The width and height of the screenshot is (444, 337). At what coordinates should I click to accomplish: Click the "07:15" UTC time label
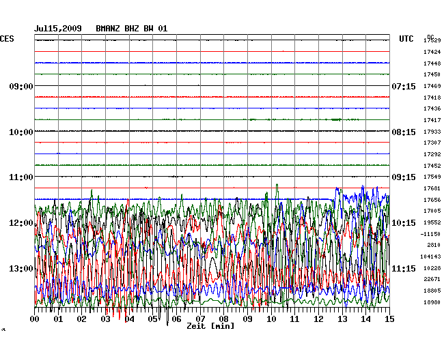pyautogui.click(x=404, y=86)
